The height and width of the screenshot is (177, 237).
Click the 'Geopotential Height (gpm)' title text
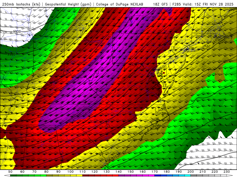point(68,4)
